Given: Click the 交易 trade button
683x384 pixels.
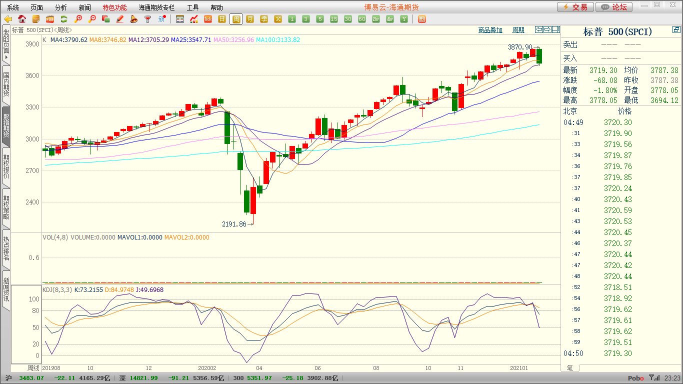Looking at the screenshot, I should (x=575, y=7).
